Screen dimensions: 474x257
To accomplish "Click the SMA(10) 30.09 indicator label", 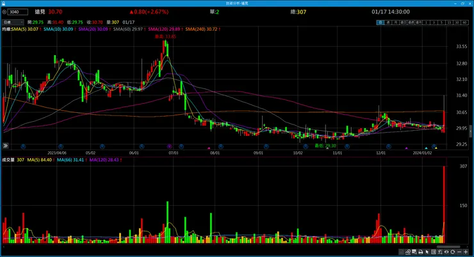I will pyautogui.click(x=58, y=29).
